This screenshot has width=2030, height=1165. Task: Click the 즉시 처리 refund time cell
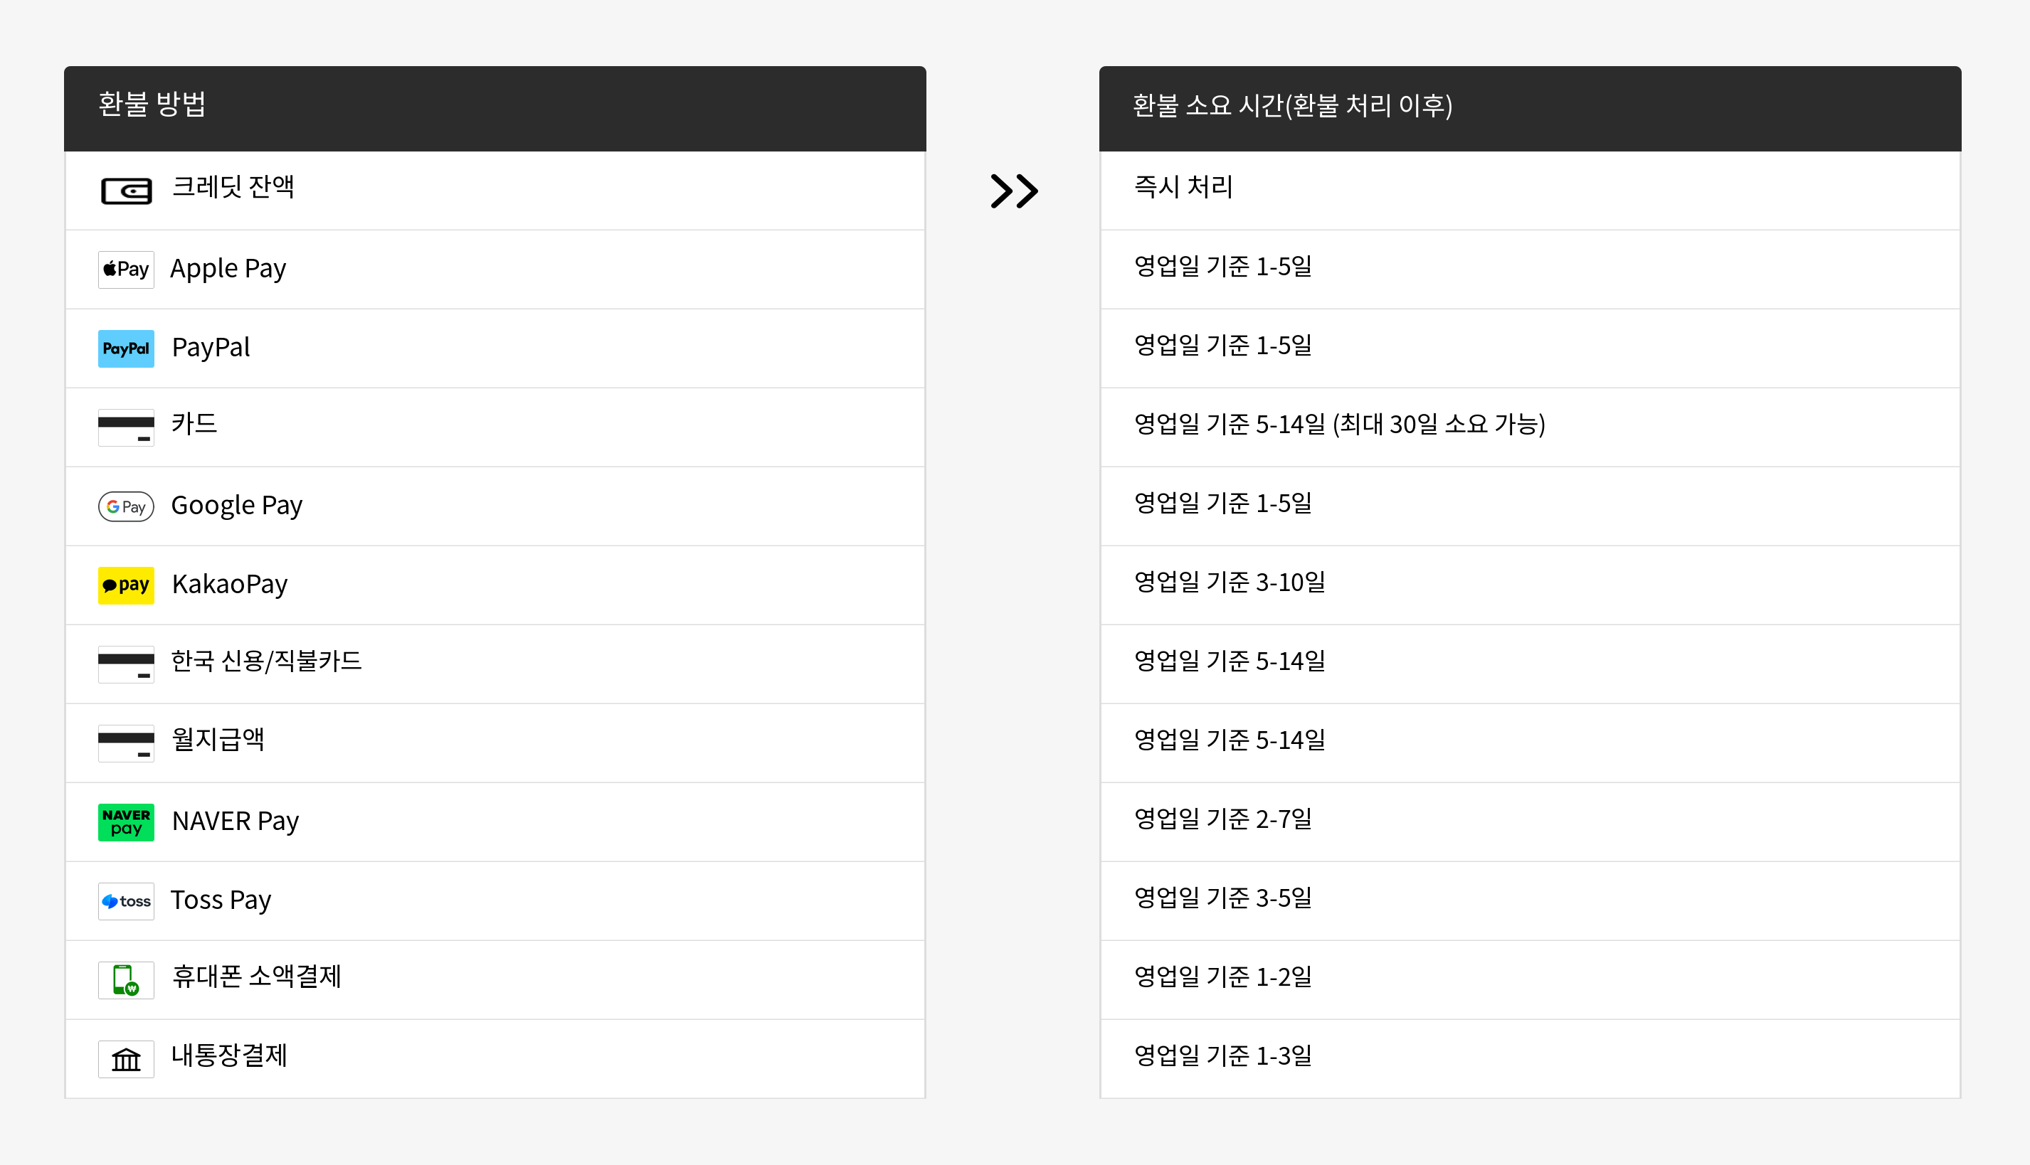pyautogui.click(x=1183, y=187)
